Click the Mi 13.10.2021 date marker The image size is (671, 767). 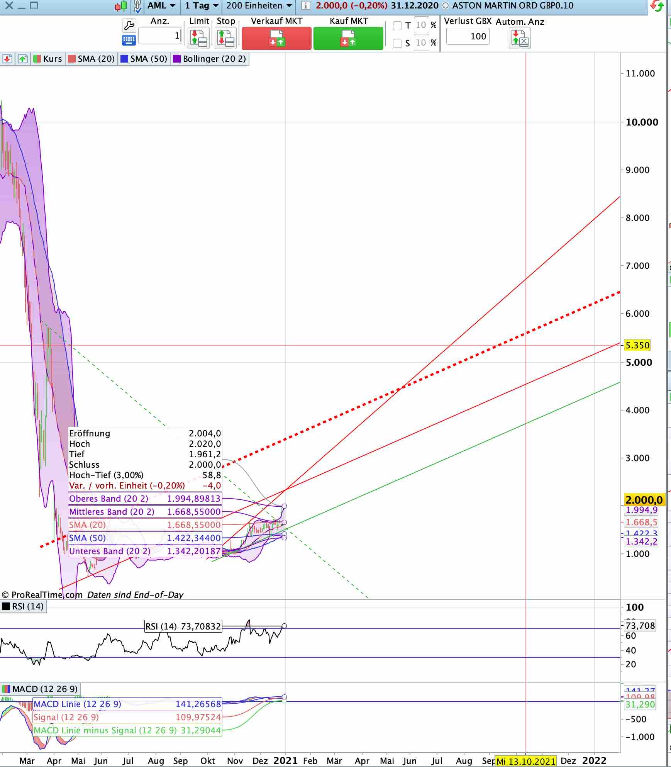[526, 762]
